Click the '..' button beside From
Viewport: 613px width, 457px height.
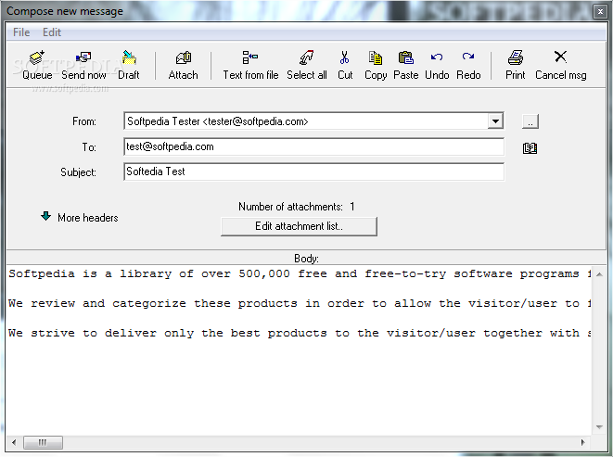pos(530,121)
